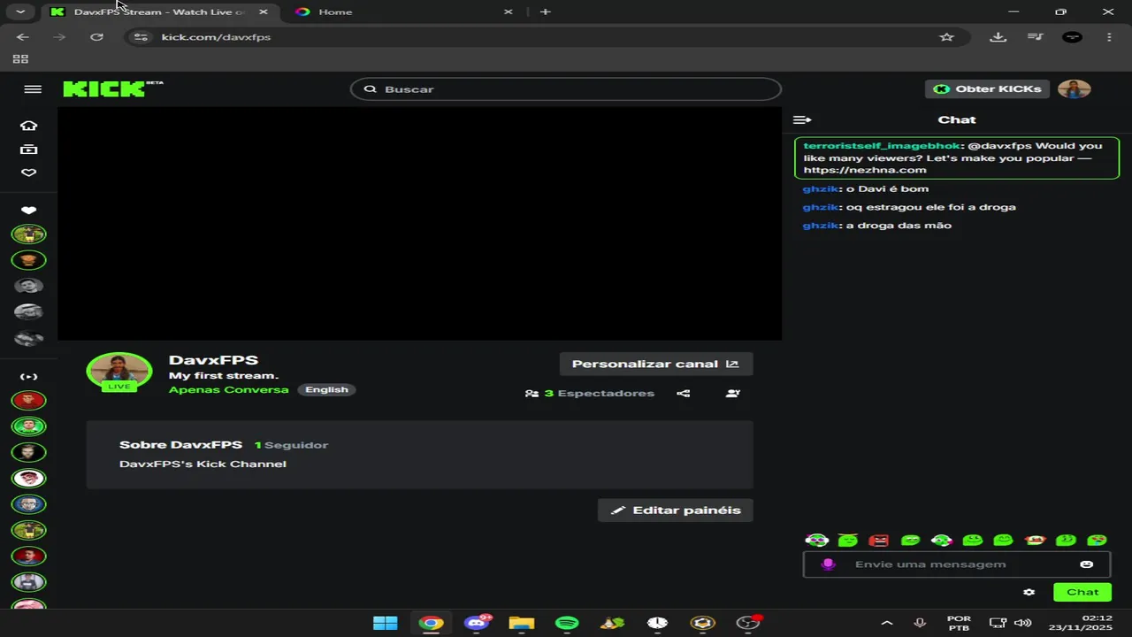Open Discord from taskbar
Screen dimensions: 1132x637
(477, 623)
